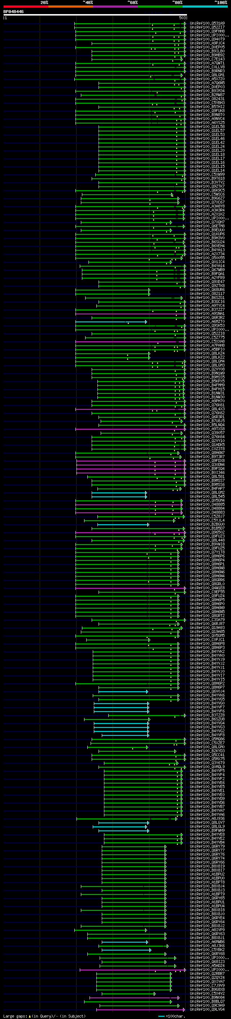This screenshot has width=231, height=1019.
Task: Click the cyan alignment bar for UniRef100_A6MZT0
Action: [111, 322]
